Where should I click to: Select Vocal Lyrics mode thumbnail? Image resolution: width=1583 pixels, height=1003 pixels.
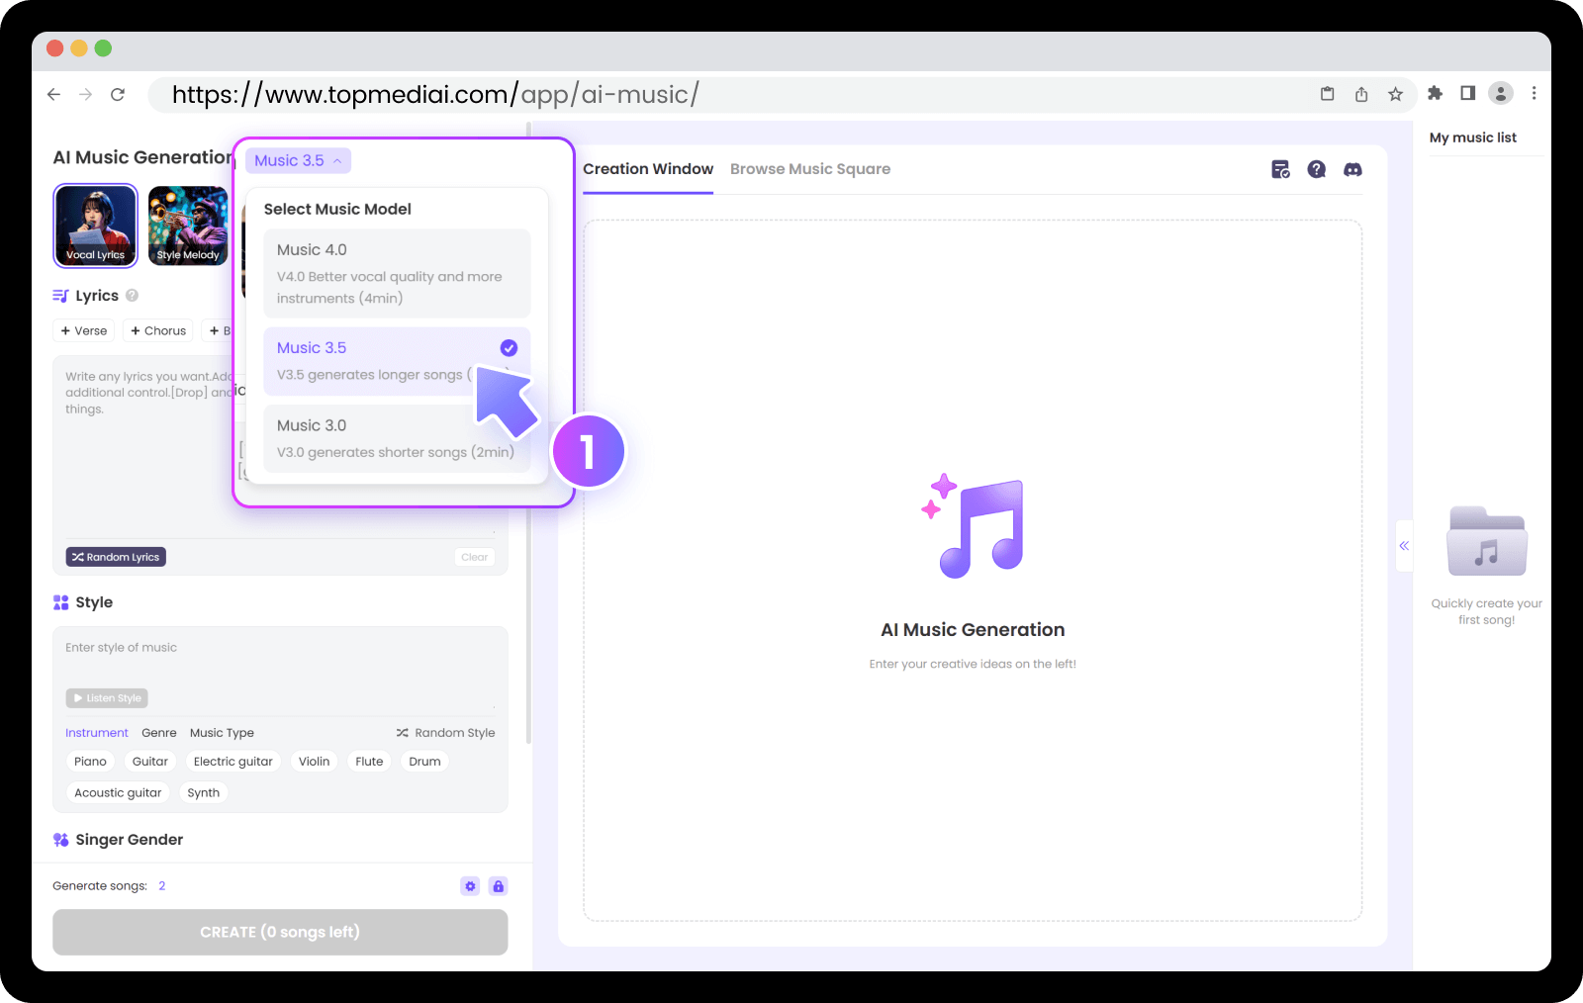[96, 226]
